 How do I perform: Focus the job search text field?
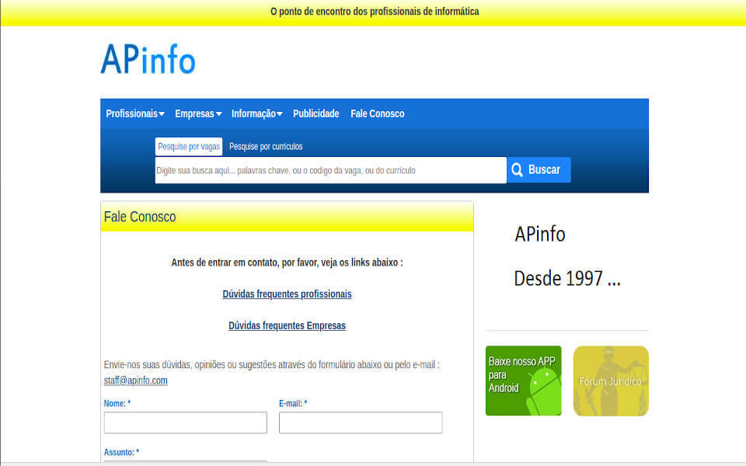point(331,170)
